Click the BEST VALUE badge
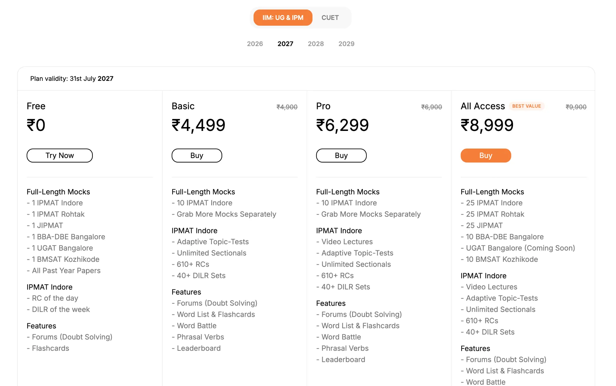 pos(526,106)
